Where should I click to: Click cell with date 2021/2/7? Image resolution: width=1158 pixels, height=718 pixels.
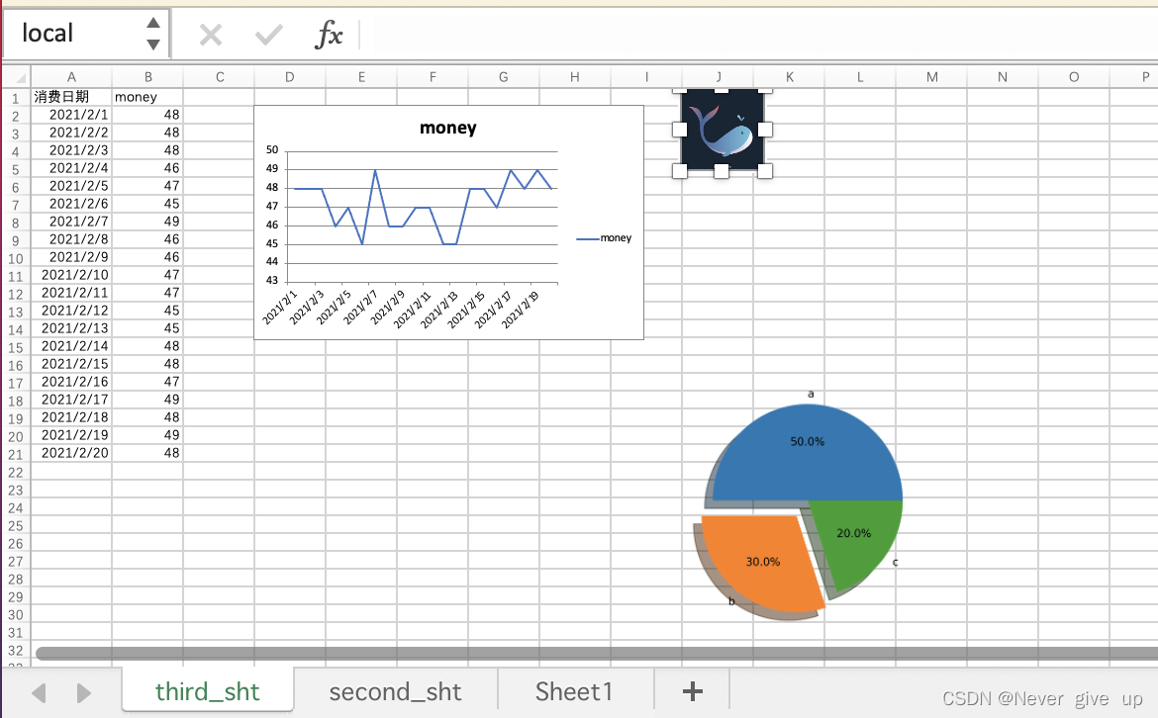tap(71, 222)
